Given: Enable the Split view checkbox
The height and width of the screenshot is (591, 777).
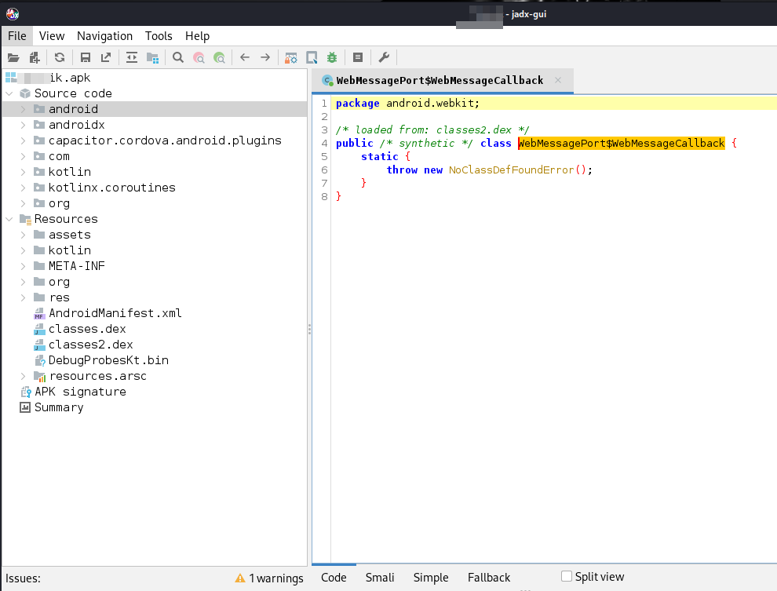Looking at the screenshot, I should (x=567, y=577).
